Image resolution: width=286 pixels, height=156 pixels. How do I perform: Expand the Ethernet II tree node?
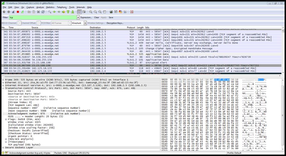point(3,82)
